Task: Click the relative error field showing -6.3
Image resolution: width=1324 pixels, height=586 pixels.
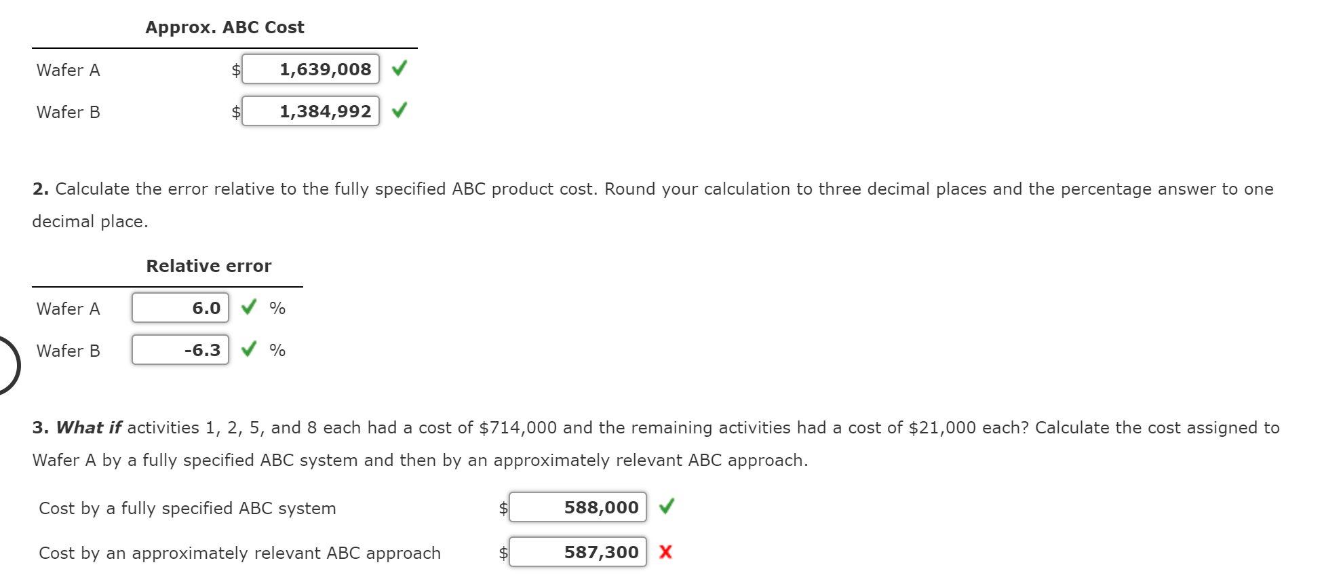Action: tap(180, 350)
